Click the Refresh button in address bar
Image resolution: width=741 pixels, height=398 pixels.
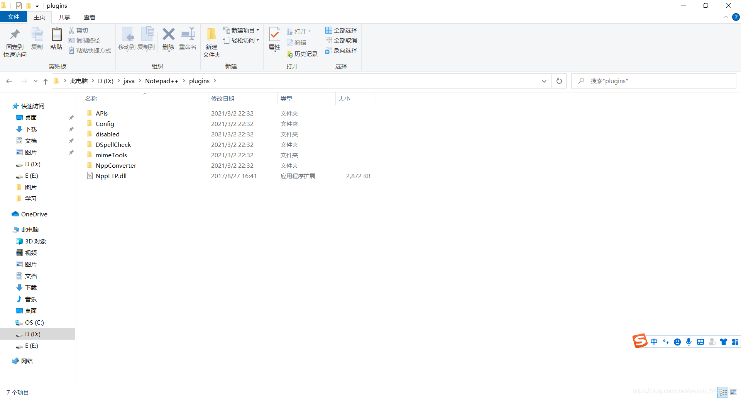click(x=559, y=81)
